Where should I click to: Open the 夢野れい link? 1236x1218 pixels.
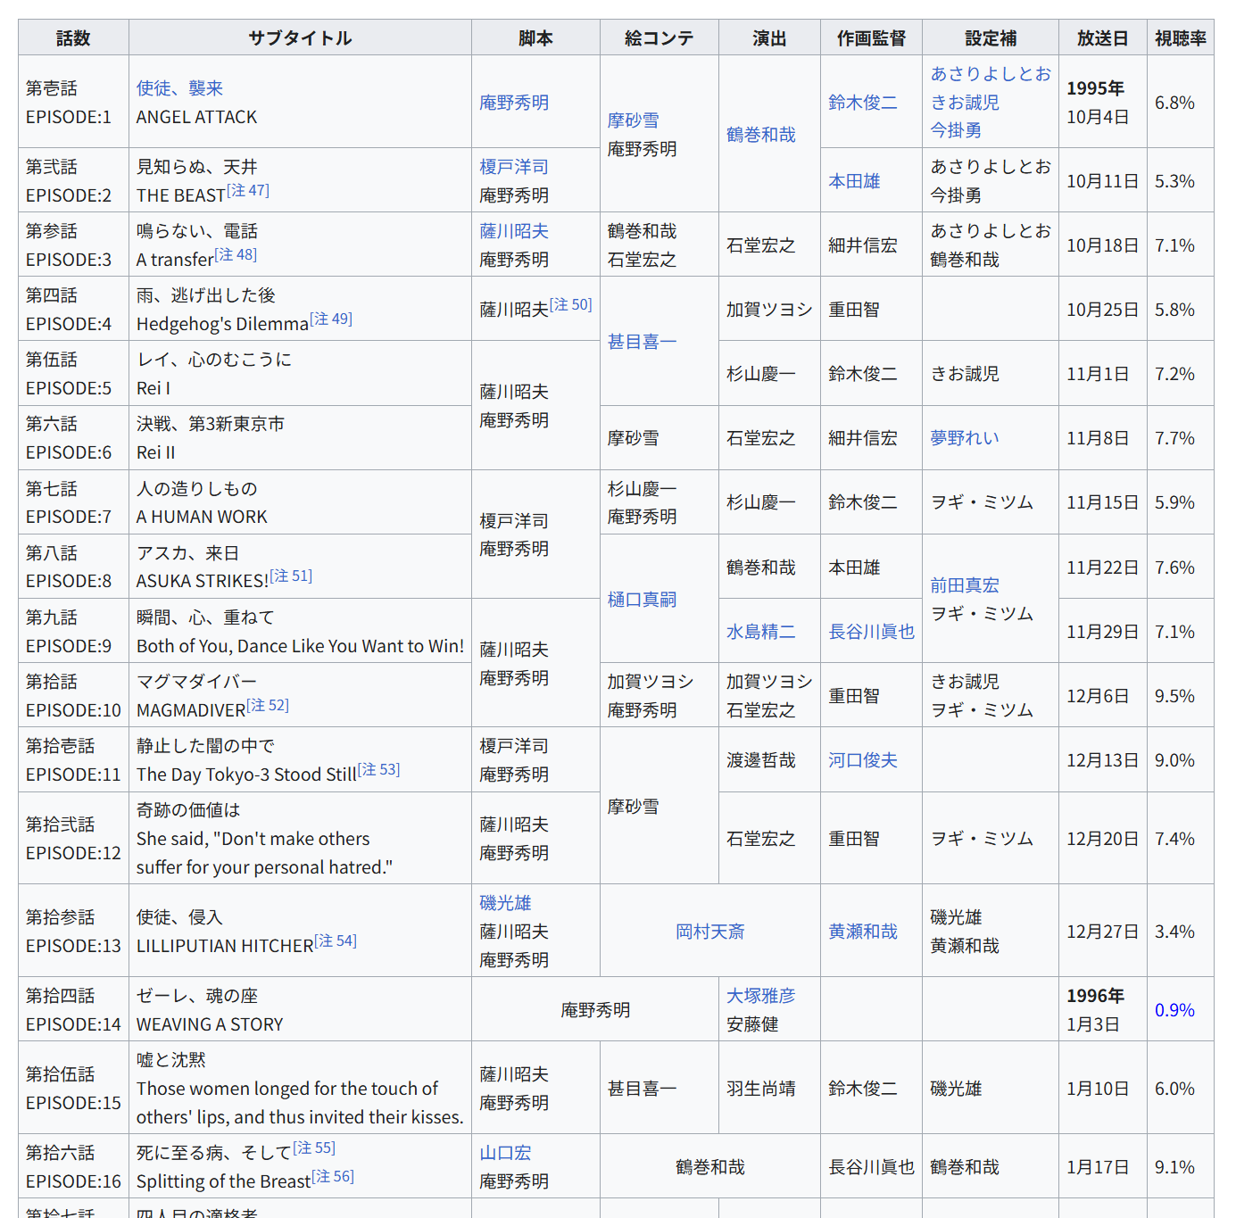[x=964, y=438]
